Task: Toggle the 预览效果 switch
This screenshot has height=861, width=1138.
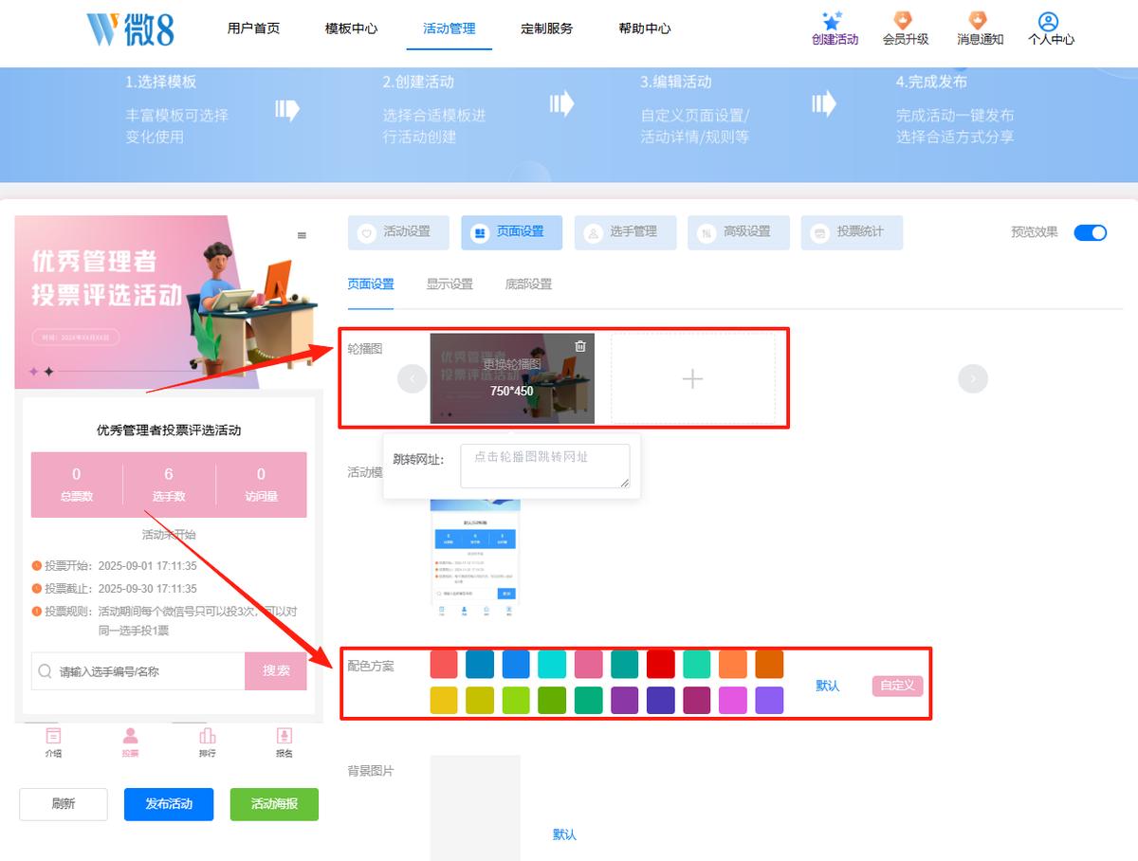Action: click(x=1091, y=232)
